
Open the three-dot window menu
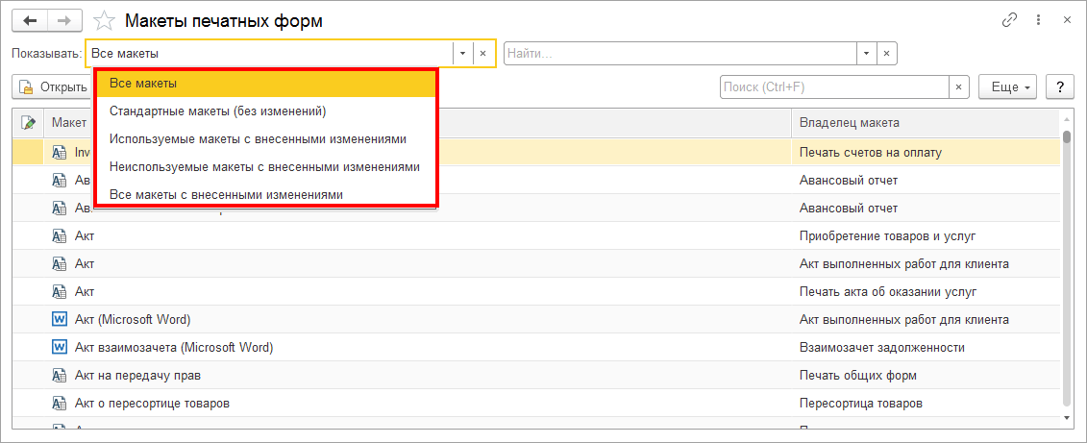point(1038,20)
